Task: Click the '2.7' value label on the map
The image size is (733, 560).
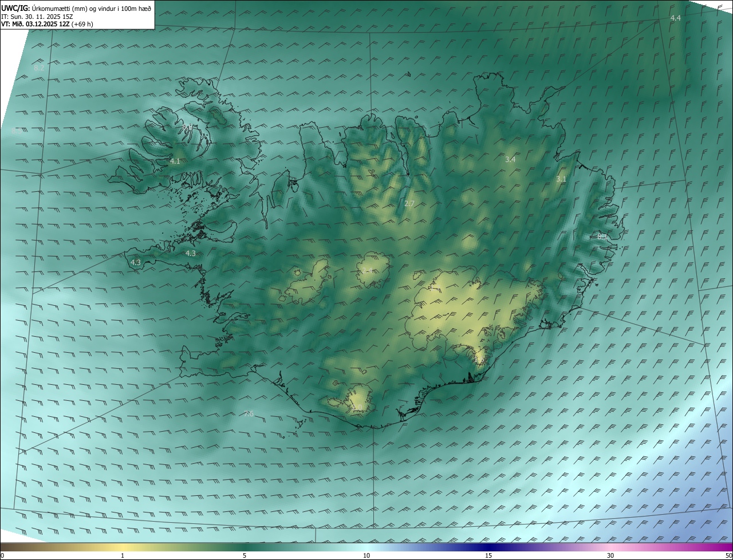Action: (409, 204)
